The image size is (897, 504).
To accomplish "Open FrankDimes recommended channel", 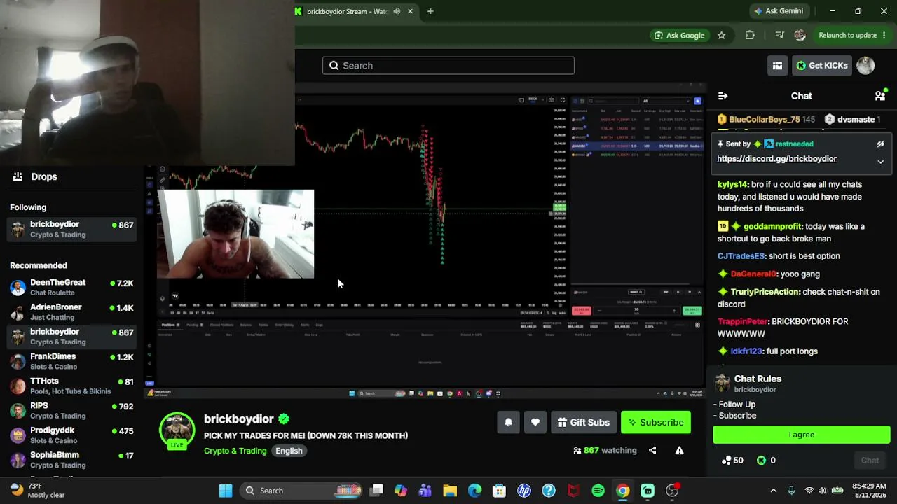I will coord(71,361).
